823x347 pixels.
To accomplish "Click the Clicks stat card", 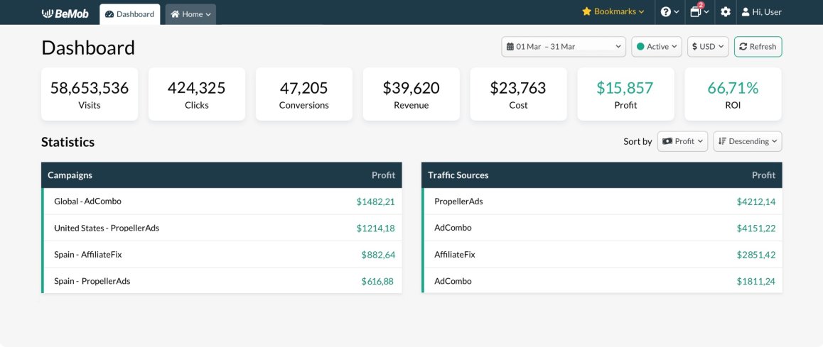I will (197, 94).
